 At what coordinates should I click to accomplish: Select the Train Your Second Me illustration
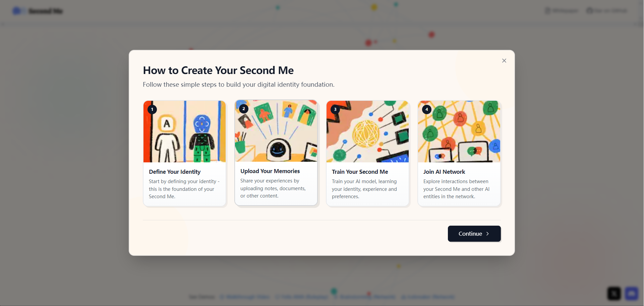pyautogui.click(x=367, y=132)
